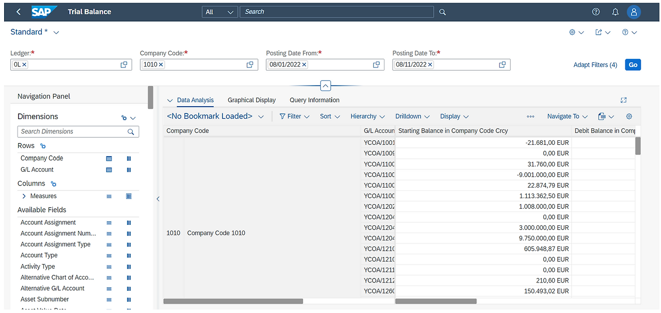Click the navigation panel vertical scrollbar
Screen dimensions: 661x313
150,97
